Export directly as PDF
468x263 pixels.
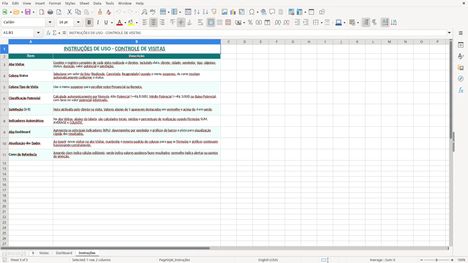click(x=42, y=12)
